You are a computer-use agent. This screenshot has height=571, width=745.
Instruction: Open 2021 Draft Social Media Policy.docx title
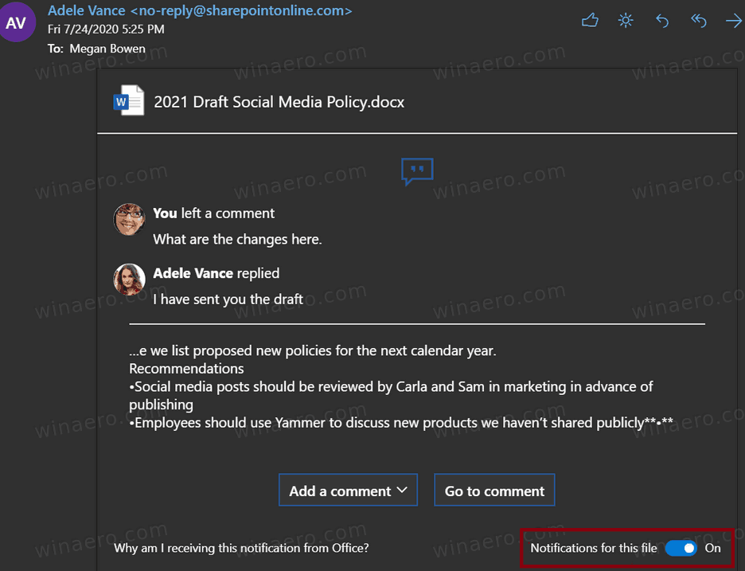279,102
